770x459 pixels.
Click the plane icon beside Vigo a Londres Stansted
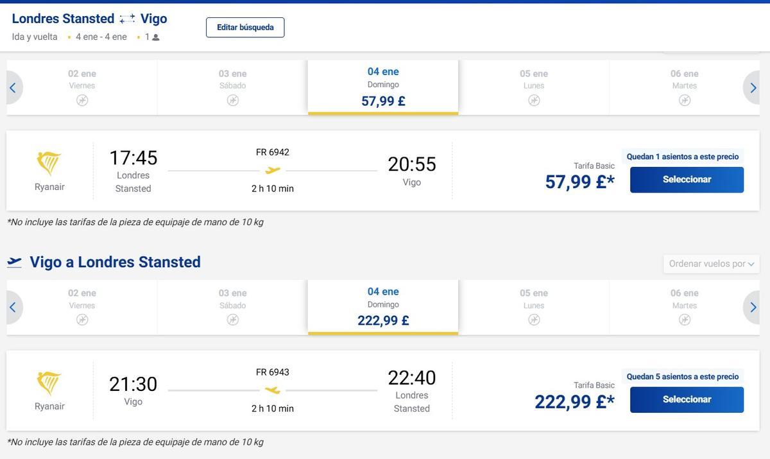point(14,260)
